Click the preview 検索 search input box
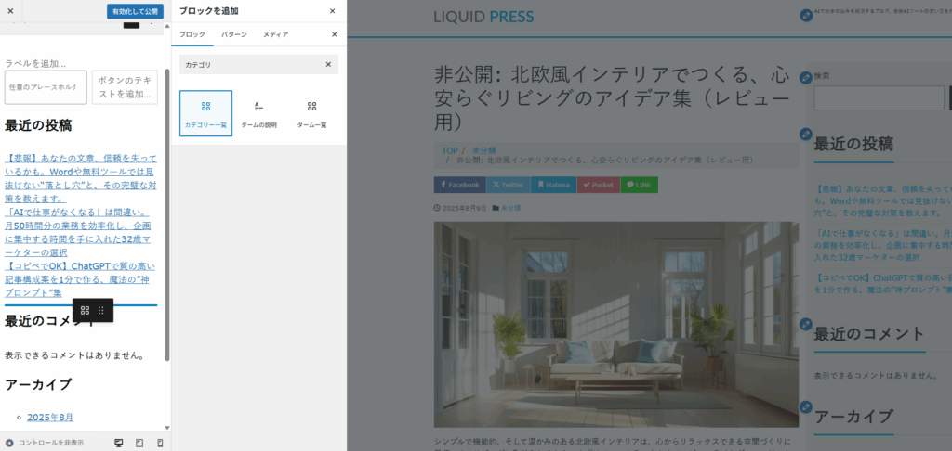This screenshot has width=952, height=451. pyautogui.click(x=879, y=98)
